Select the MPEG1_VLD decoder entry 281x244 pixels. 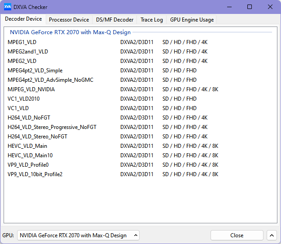pos(22,42)
